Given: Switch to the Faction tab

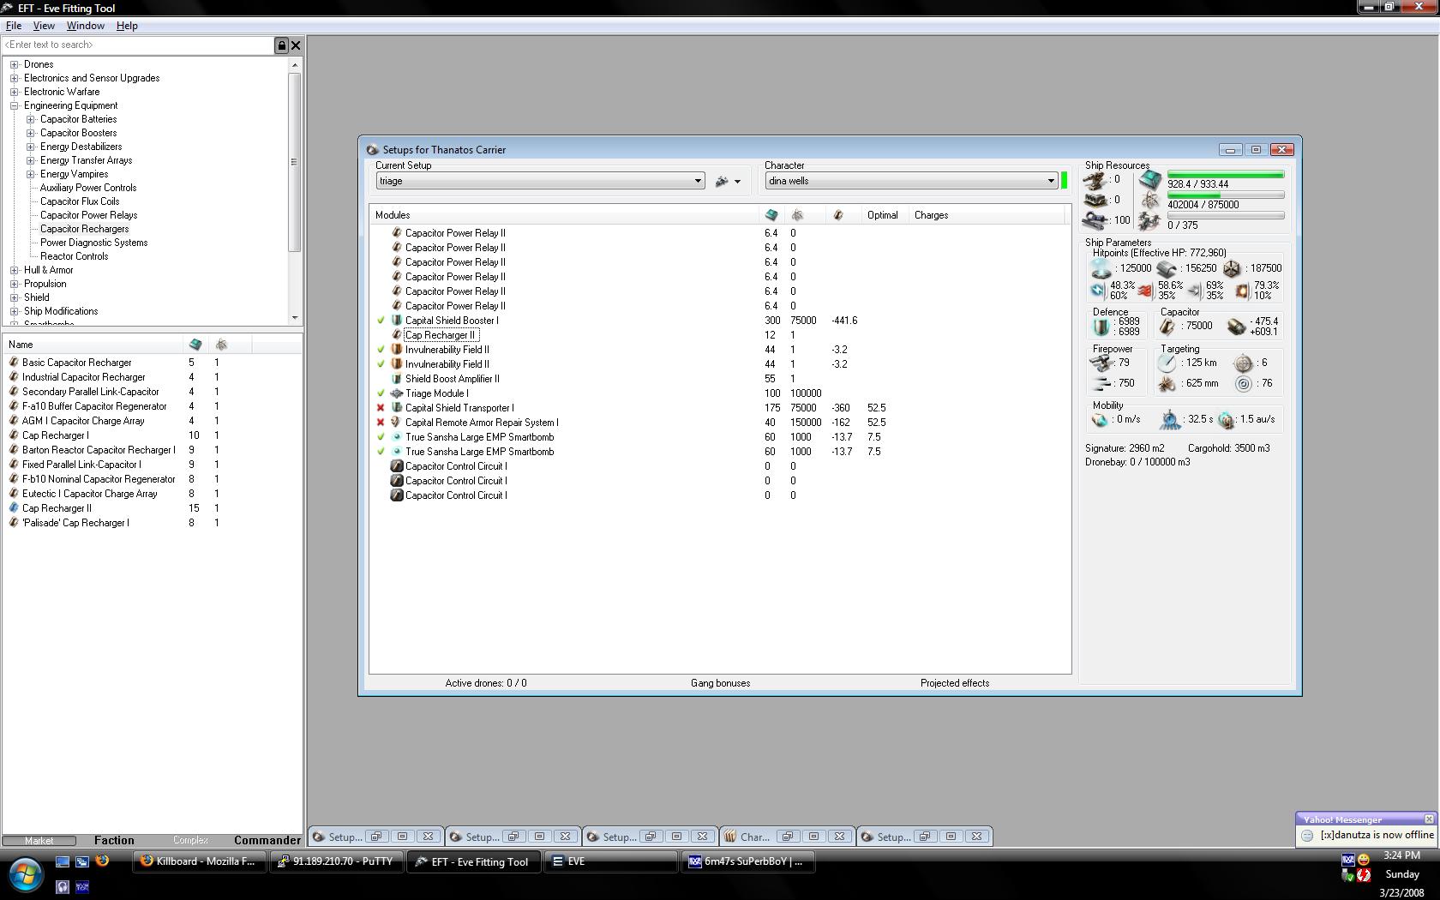Looking at the screenshot, I should pos(114,841).
